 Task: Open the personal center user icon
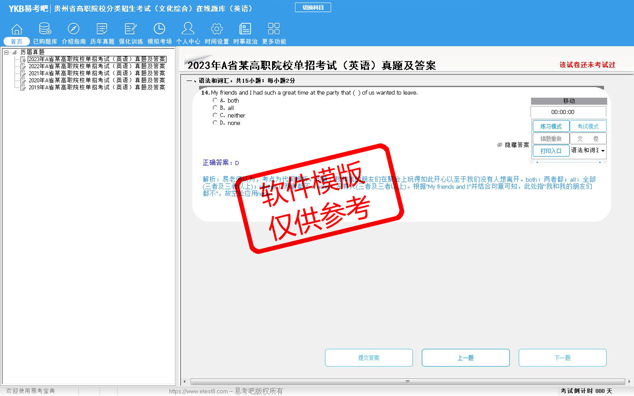[188, 29]
